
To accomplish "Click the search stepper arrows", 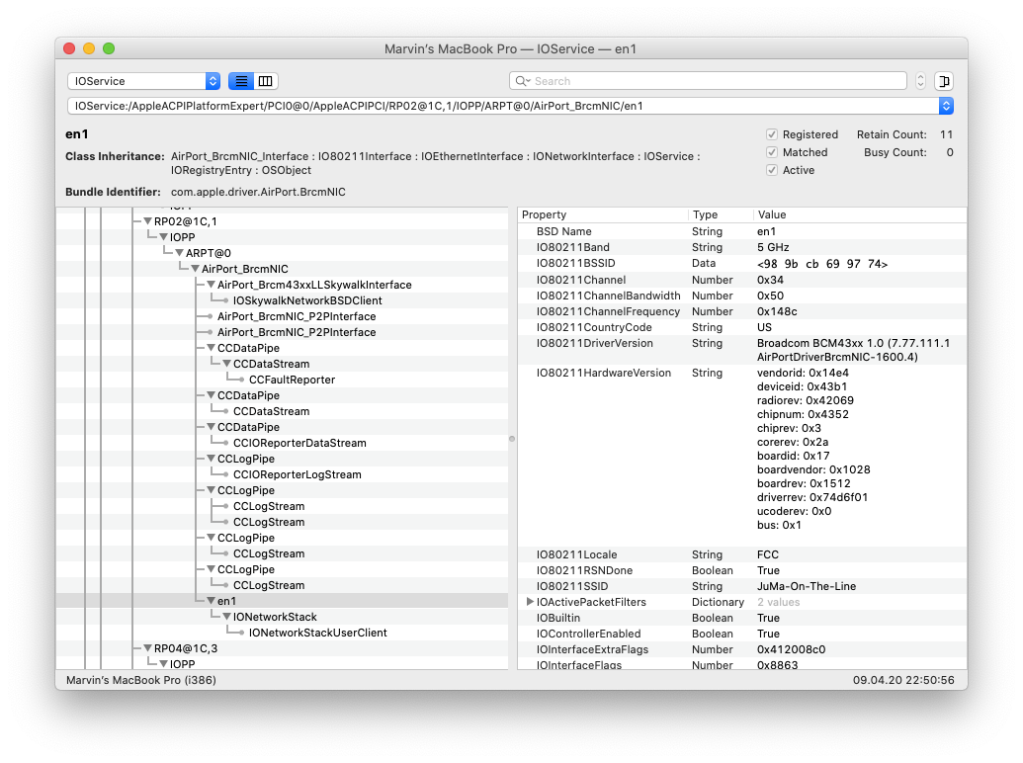I will 920,81.
